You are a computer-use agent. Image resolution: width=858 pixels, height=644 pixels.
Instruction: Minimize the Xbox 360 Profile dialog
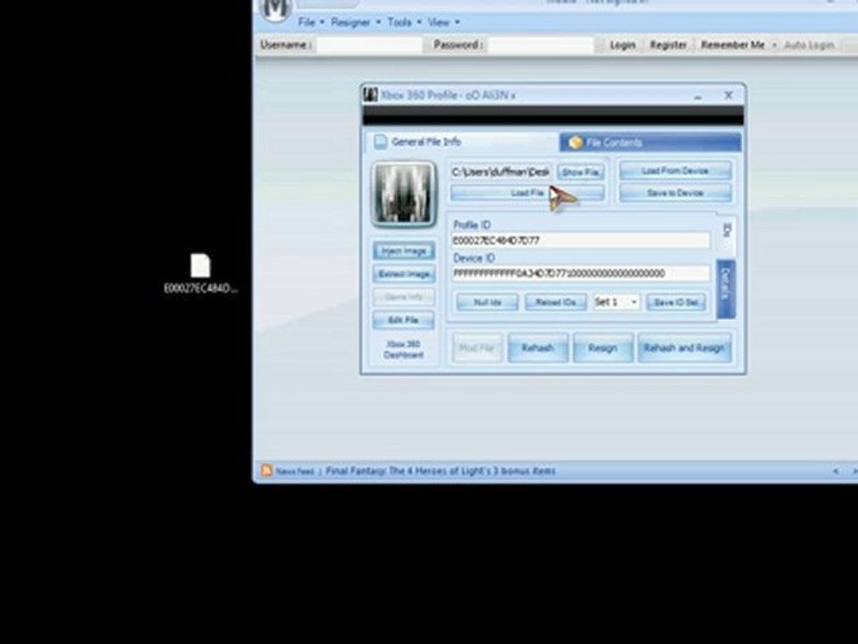point(698,96)
